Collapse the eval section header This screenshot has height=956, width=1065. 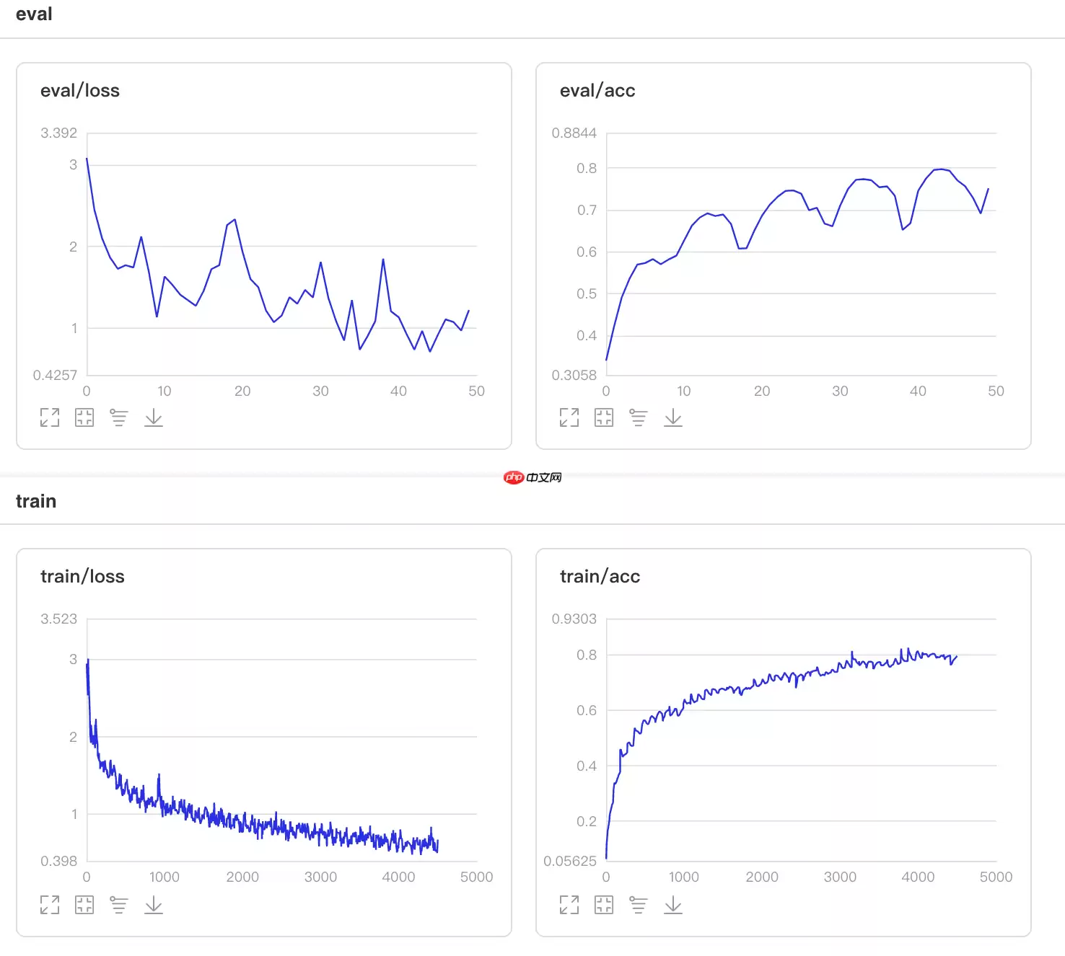(34, 14)
